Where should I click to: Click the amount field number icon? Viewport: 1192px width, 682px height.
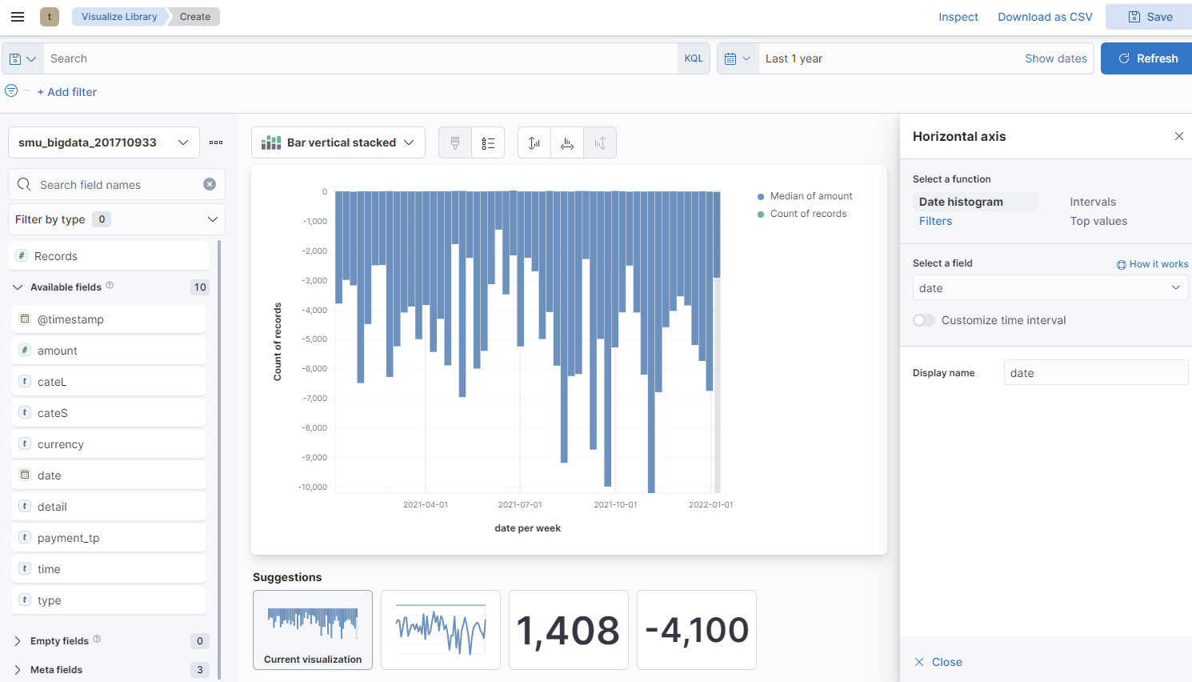(25, 350)
